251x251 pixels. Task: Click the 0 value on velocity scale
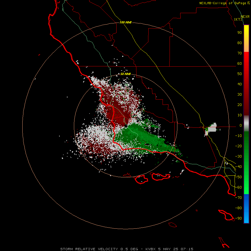click(x=241, y=125)
